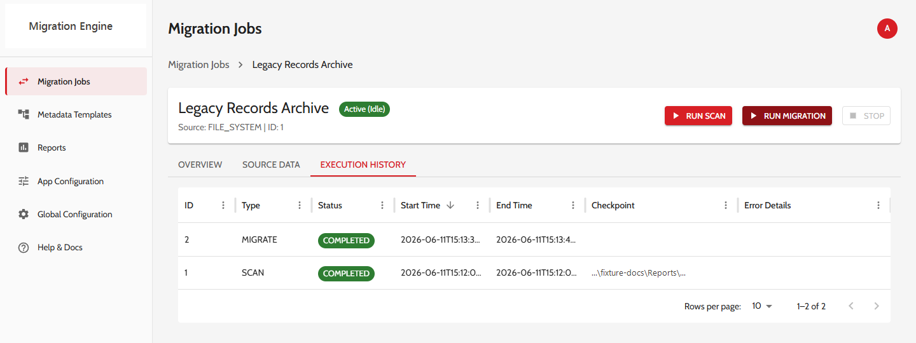This screenshot has width=916, height=343.
Task: Click the STOP button
Action: (866, 116)
